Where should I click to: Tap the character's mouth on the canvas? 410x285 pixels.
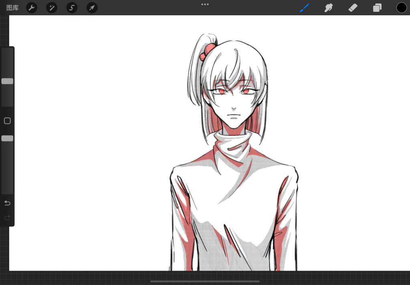tap(234, 119)
